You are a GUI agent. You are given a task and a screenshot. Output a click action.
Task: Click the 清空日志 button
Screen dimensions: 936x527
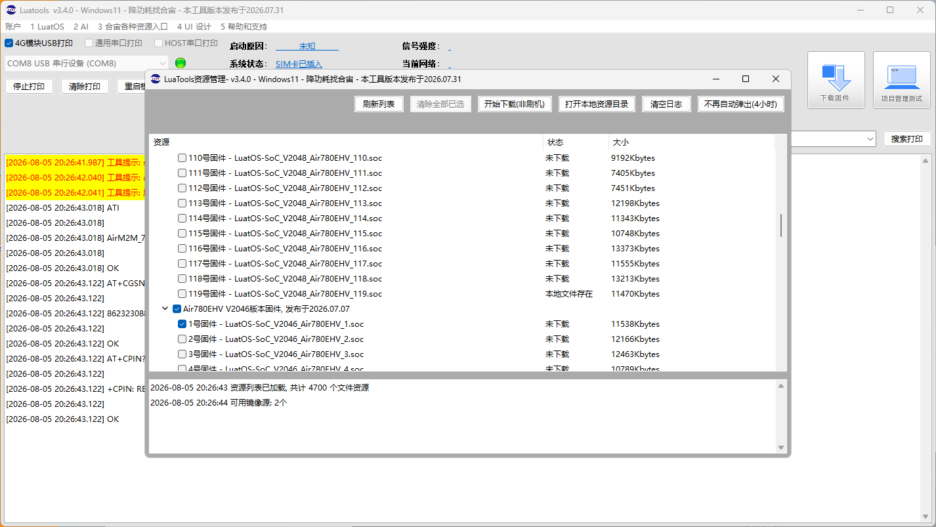666,104
